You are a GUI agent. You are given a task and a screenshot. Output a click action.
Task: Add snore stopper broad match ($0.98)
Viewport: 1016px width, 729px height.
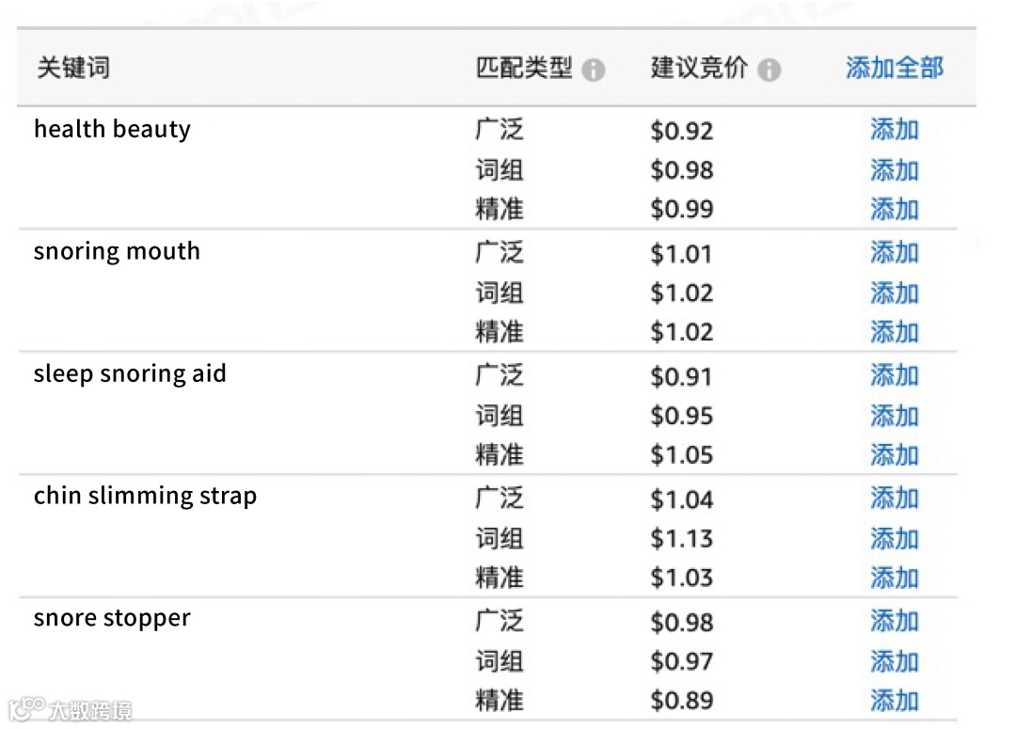pos(895,621)
